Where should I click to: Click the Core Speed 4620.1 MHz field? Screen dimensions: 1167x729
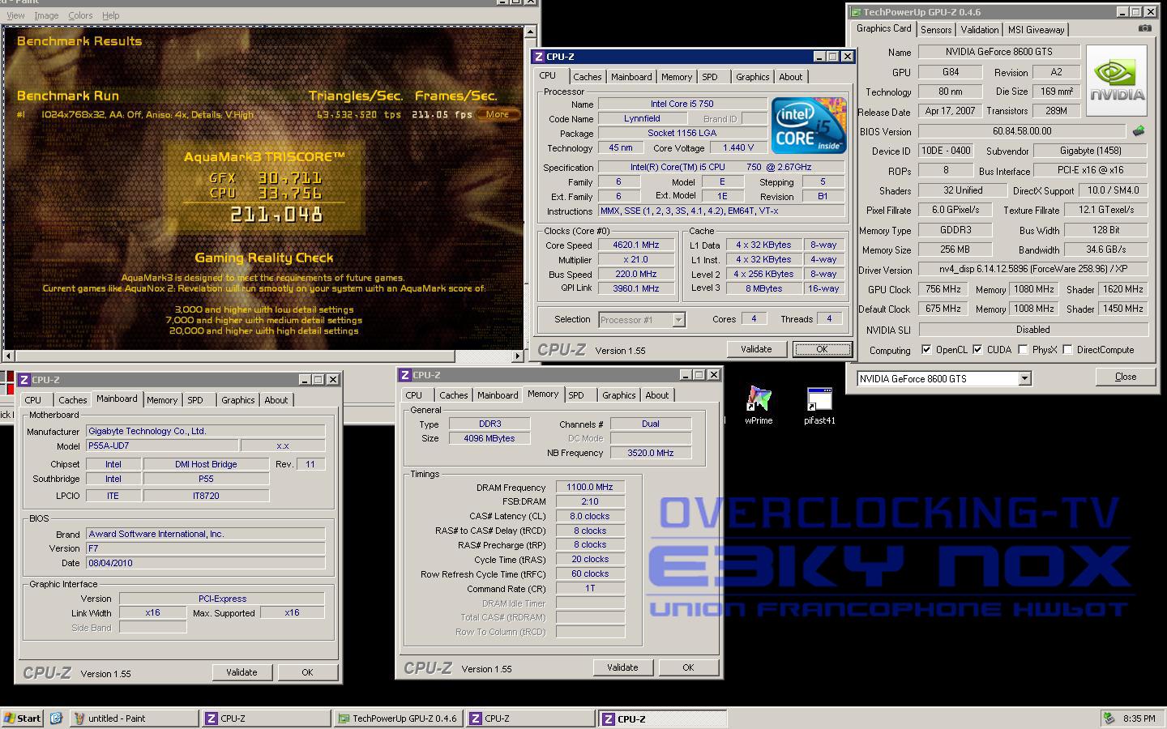(x=636, y=245)
